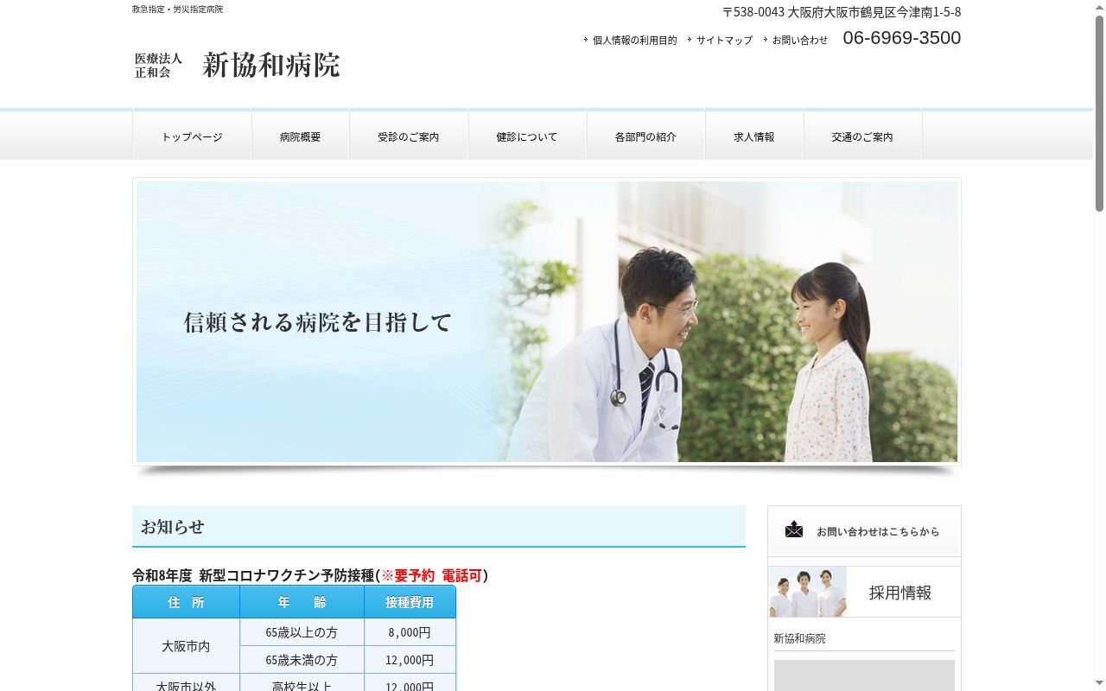Image resolution: width=1106 pixels, height=691 pixels.
Task: Click the お知らせ section heading
Action: pos(439,526)
